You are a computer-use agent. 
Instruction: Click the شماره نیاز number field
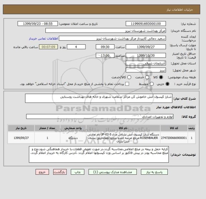click(146, 24)
